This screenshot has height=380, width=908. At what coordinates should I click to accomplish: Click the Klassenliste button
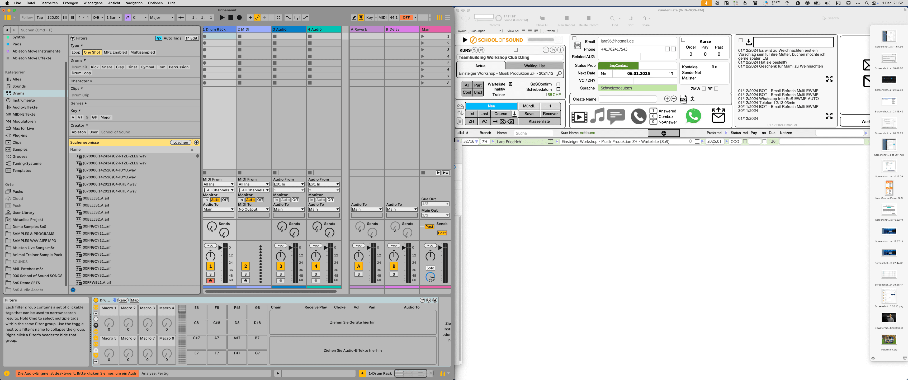[539, 122]
